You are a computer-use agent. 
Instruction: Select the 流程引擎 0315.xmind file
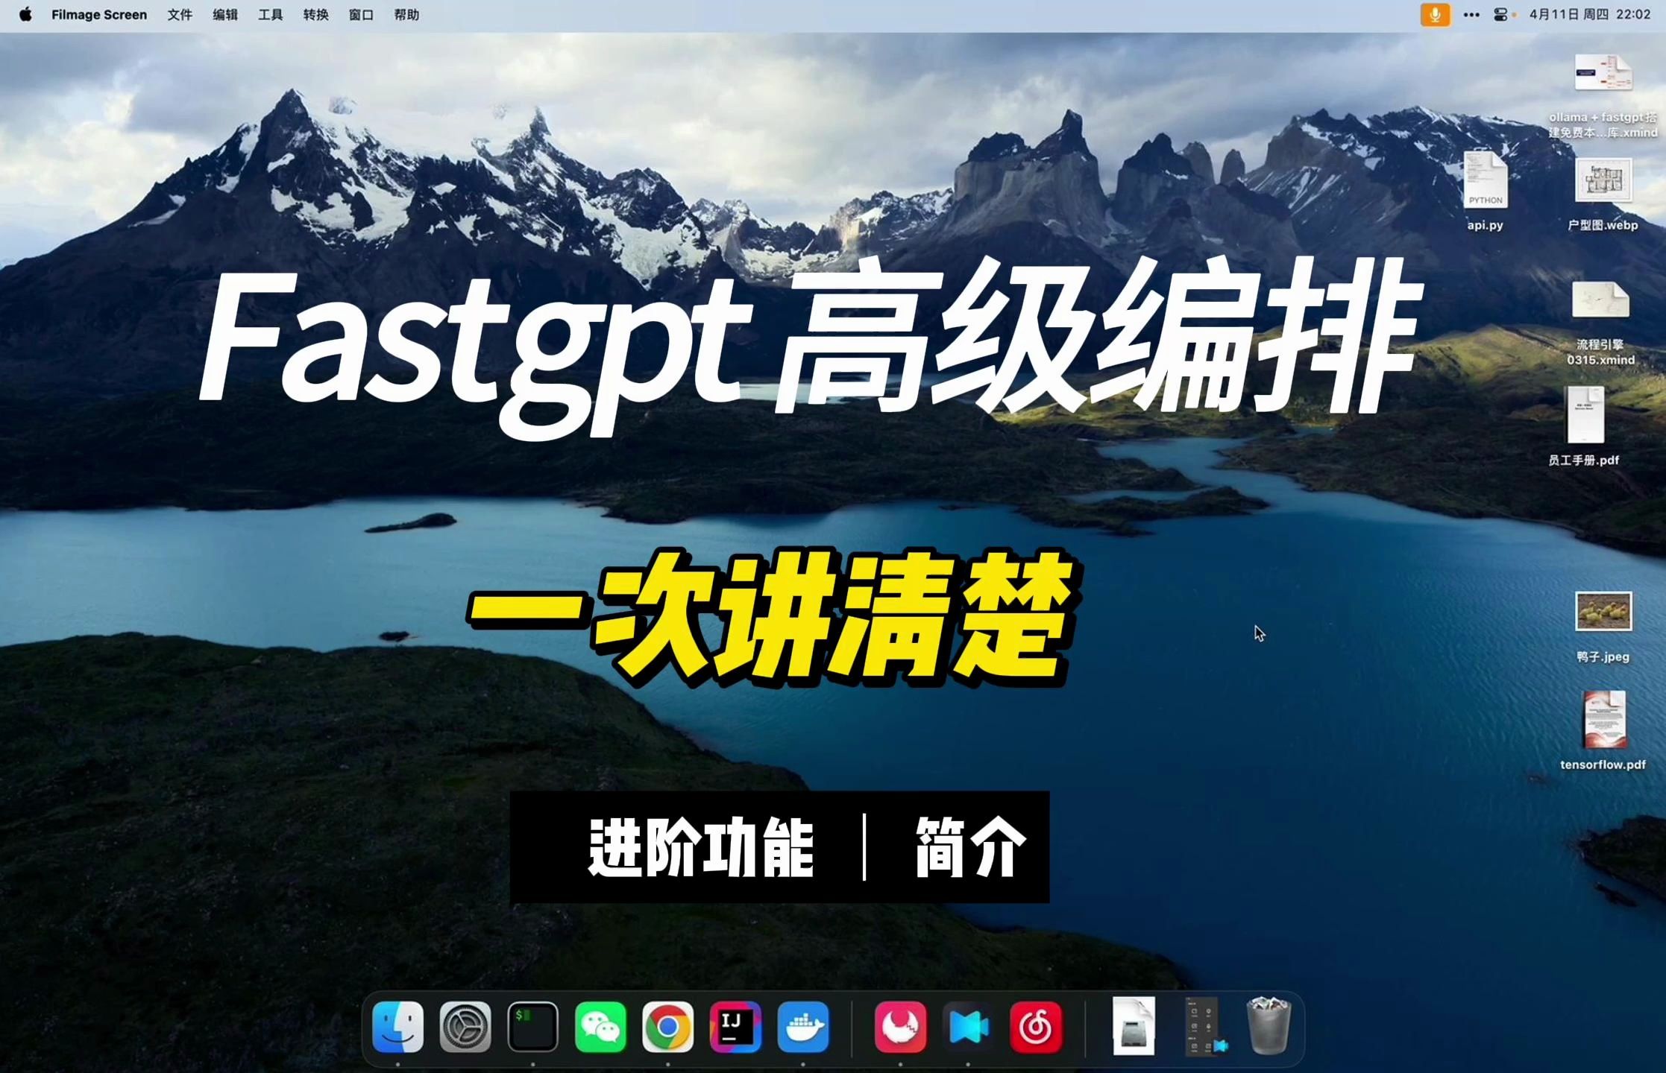point(1600,323)
